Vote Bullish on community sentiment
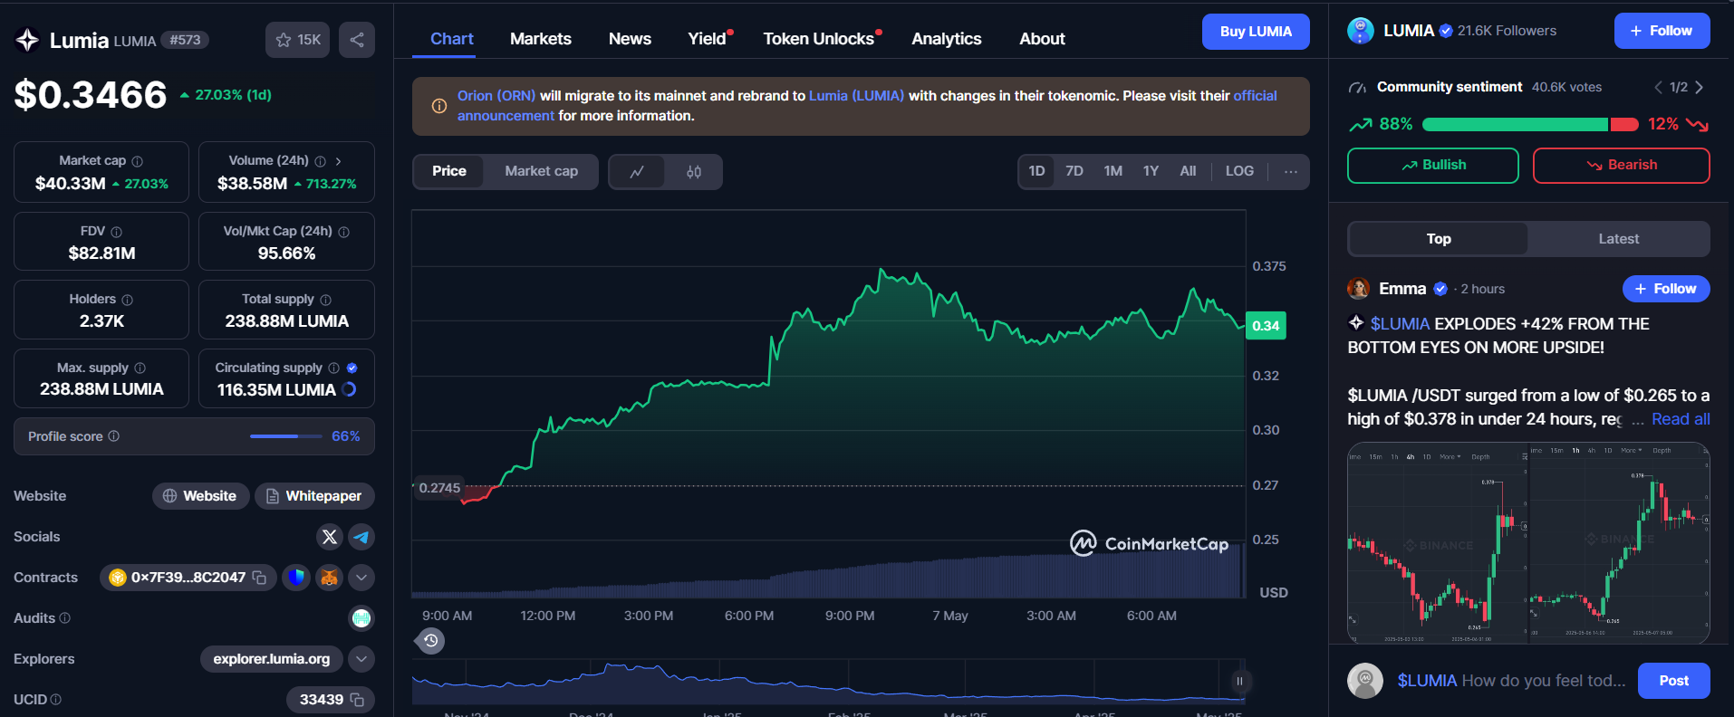The image size is (1734, 717). [x=1432, y=166]
